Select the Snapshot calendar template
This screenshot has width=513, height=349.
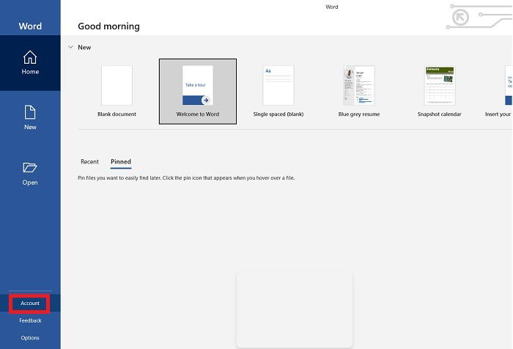(x=440, y=92)
